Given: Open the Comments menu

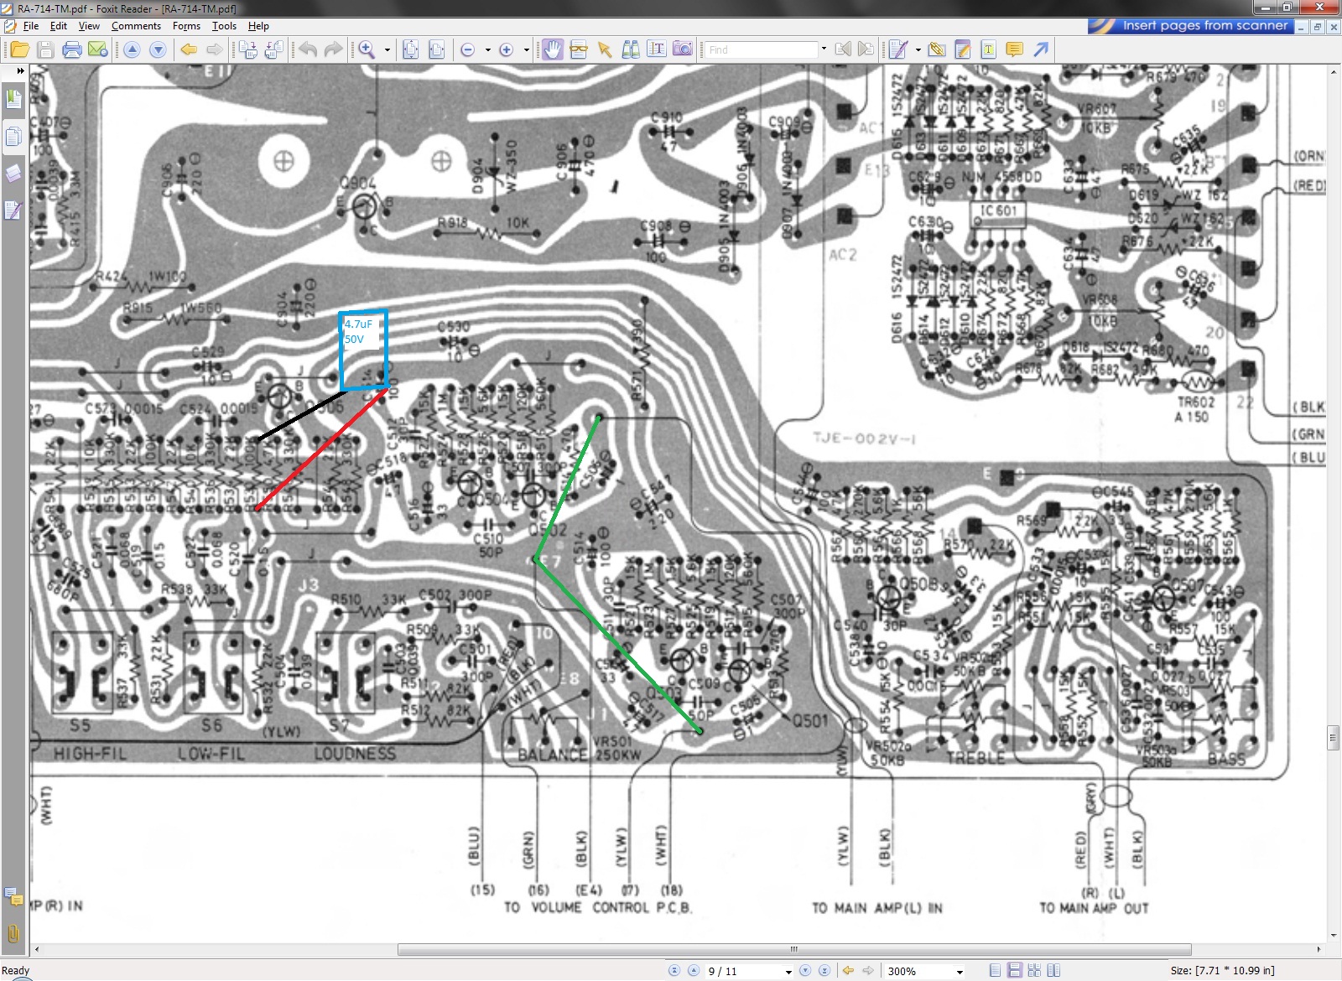Looking at the screenshot, I should pyautogui.click(x=136, y=26).
